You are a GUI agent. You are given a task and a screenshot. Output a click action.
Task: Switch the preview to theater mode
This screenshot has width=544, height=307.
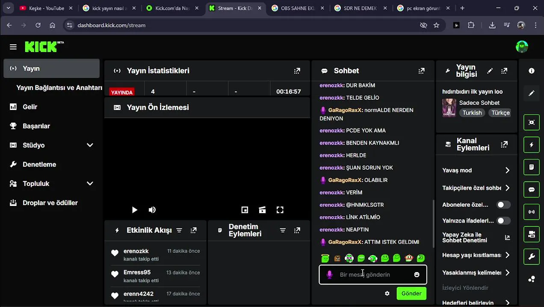coord(263,210)
